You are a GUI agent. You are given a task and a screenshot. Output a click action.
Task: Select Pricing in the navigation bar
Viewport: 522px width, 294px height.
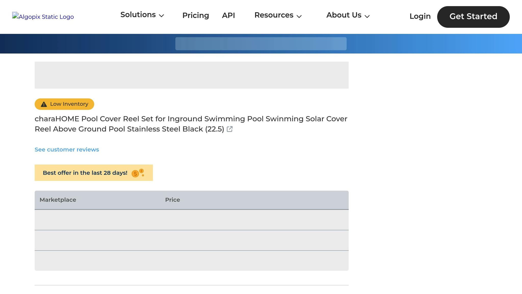point(195,16)
